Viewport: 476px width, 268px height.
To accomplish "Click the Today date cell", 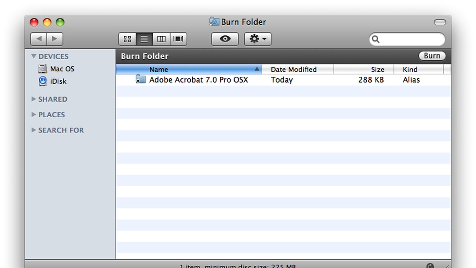I will 282,80.
